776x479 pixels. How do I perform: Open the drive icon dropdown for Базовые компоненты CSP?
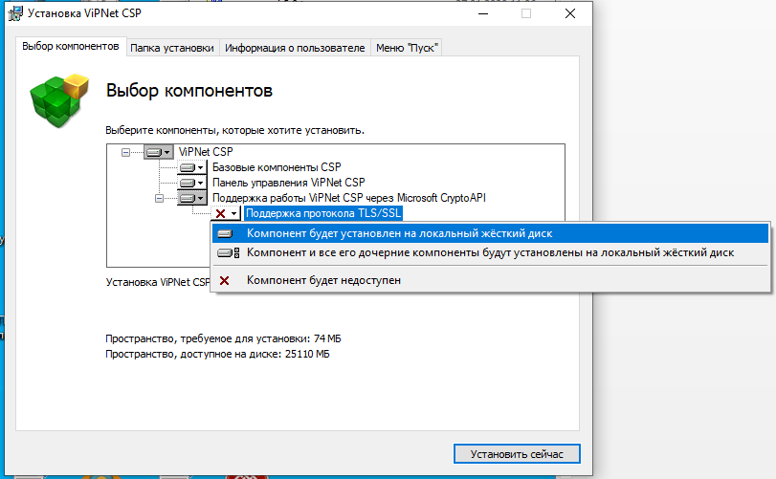[x=192, y=167]
